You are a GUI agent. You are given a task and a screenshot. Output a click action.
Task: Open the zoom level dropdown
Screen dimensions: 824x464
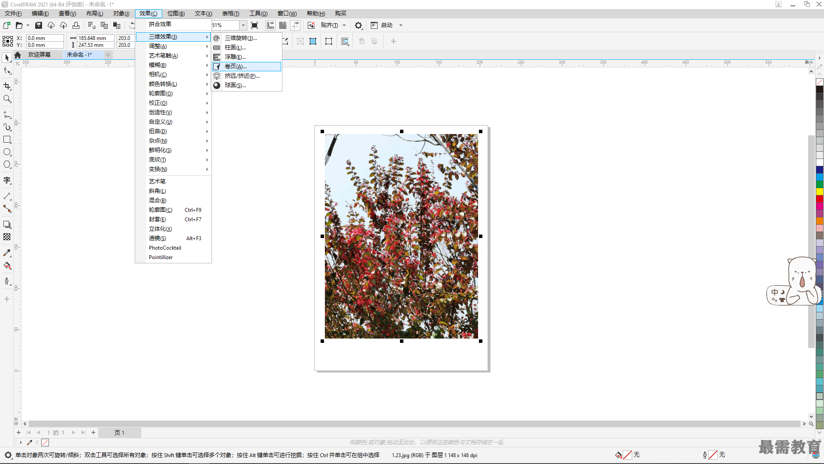(243, 25)
